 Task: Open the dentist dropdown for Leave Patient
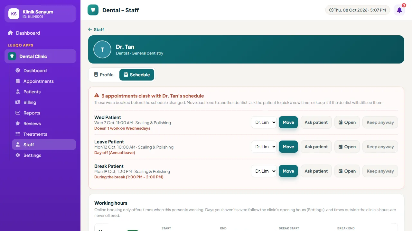pyautogui.click(x=264, y=147)
